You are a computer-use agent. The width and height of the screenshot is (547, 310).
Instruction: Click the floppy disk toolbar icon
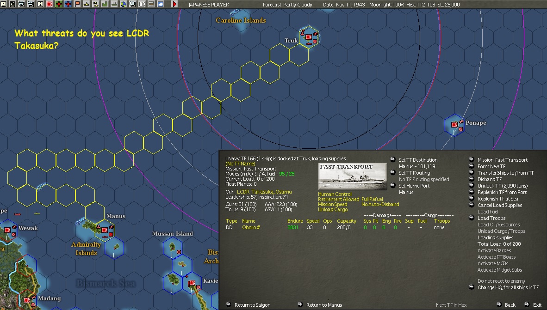click(x=3, y=4)
